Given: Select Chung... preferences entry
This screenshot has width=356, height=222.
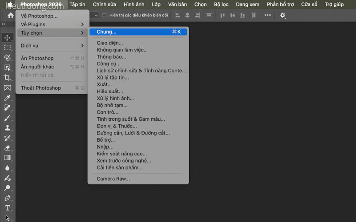Looking at the screenshot, I should [138, 32].
